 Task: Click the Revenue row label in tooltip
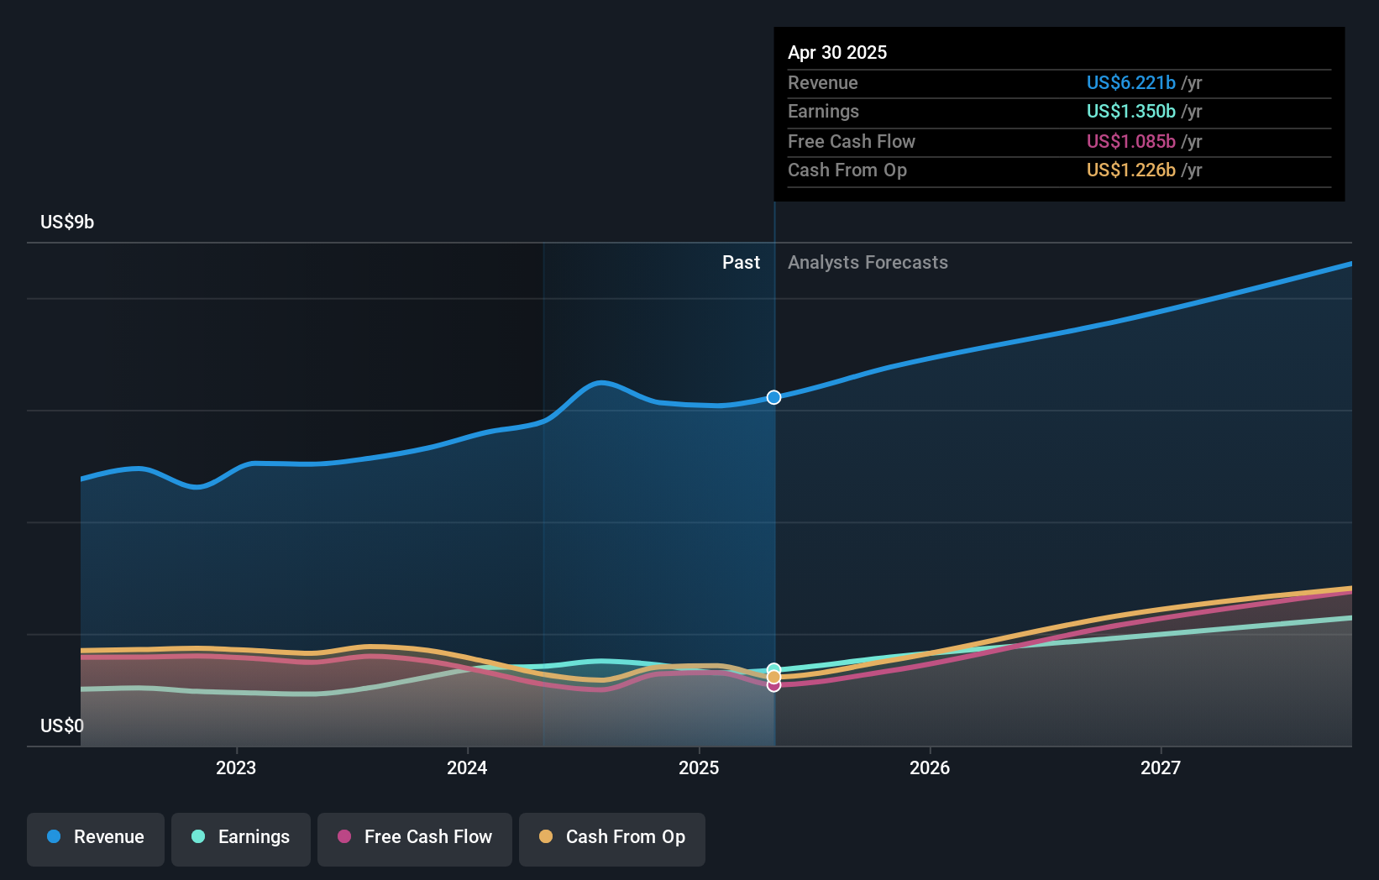[823, 83]
